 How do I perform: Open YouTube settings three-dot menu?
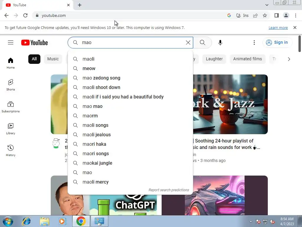[x=254, y=43]
